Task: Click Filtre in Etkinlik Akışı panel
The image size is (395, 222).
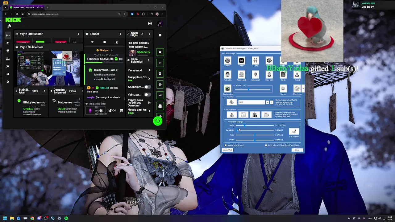Action: [35, 91]
